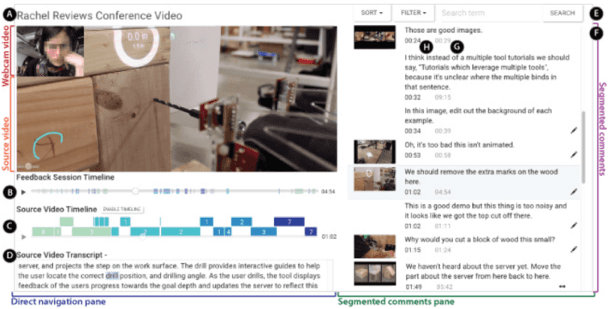The height and width of the screenshot is (309, 610).
Task: Click the 'Source Video Transcript' heading
Action: click(62, 255)
